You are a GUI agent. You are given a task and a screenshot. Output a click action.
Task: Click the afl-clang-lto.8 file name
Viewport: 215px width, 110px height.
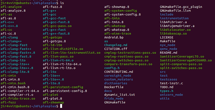click(x=15, y=72)
